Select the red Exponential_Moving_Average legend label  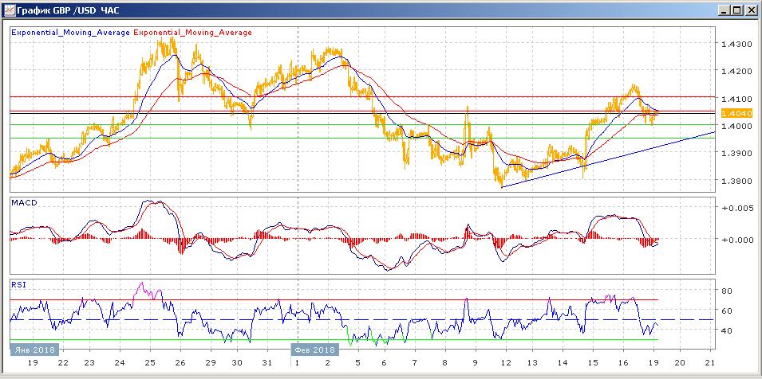pyautogui.click(x=192, y=33)
